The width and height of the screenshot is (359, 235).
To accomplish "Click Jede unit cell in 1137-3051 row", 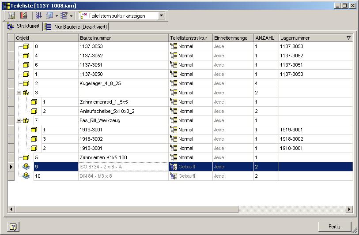I will (233, 65).
